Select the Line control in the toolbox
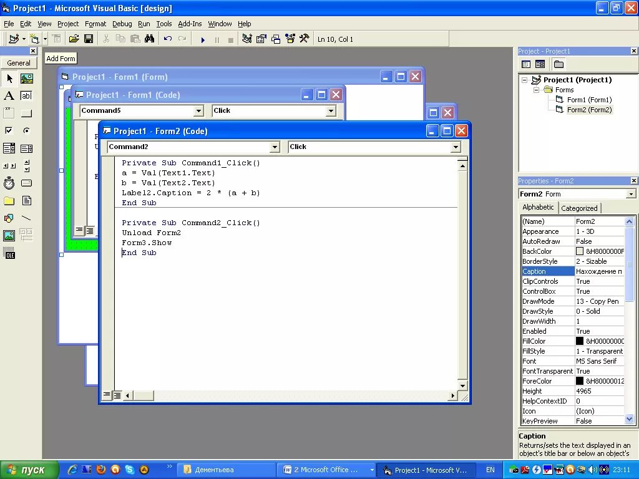Screen dimensions: 639x479 click(x=26, y=218)
